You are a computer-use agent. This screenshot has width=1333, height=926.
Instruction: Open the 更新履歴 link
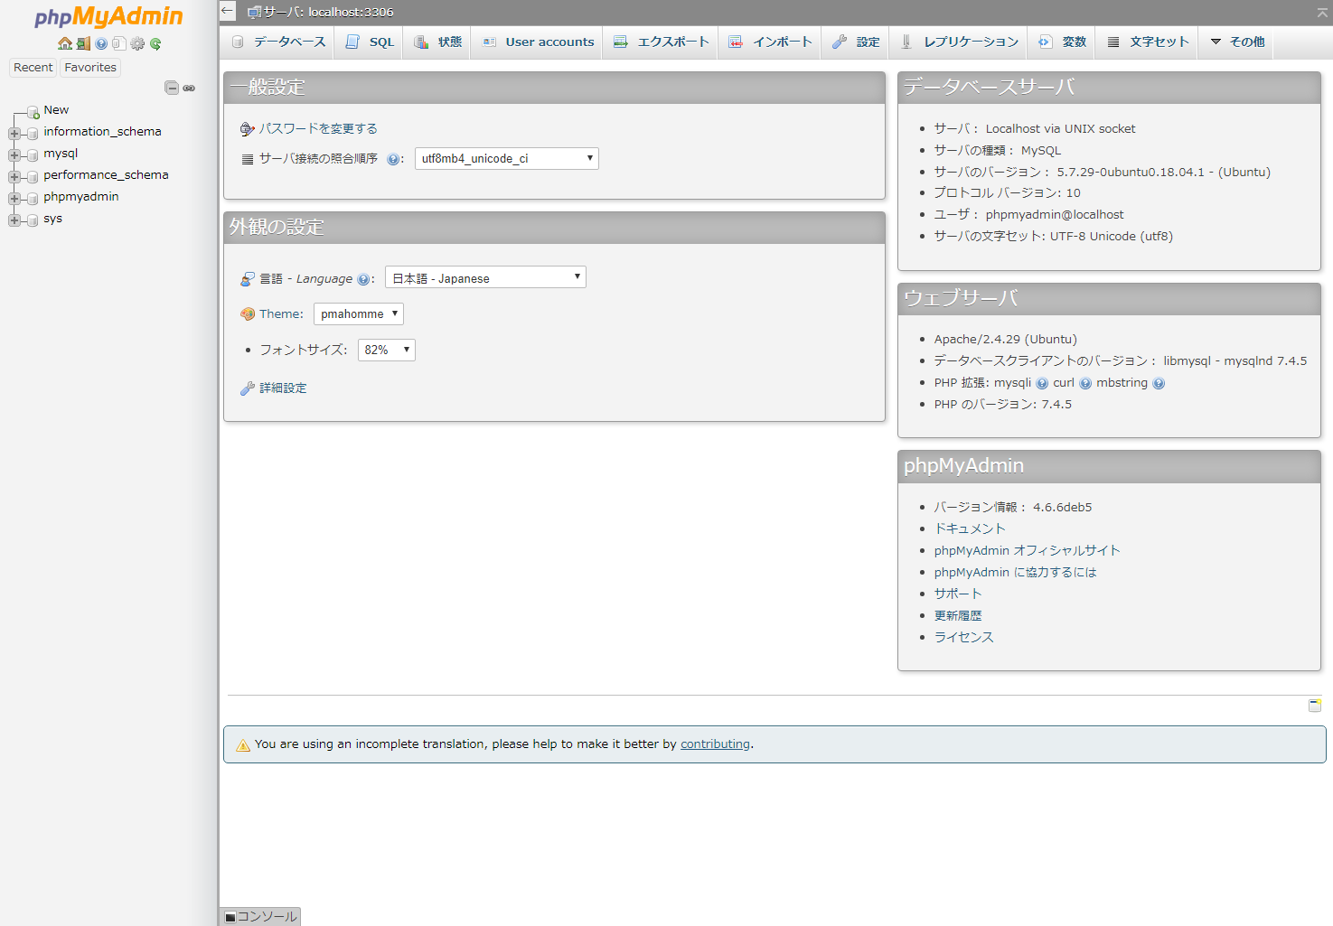958,616
